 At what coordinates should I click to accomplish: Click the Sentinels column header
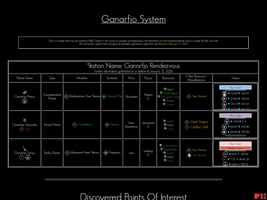(x=112, y=78)
